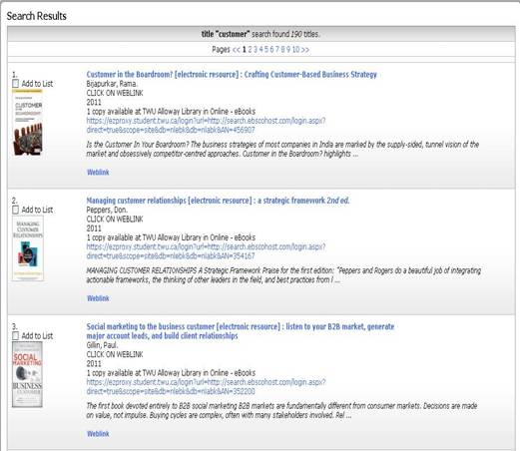Open ezproxy URL ending AN=456907
Viewport: 520px width, 451px height.
(x=206, y=125)
